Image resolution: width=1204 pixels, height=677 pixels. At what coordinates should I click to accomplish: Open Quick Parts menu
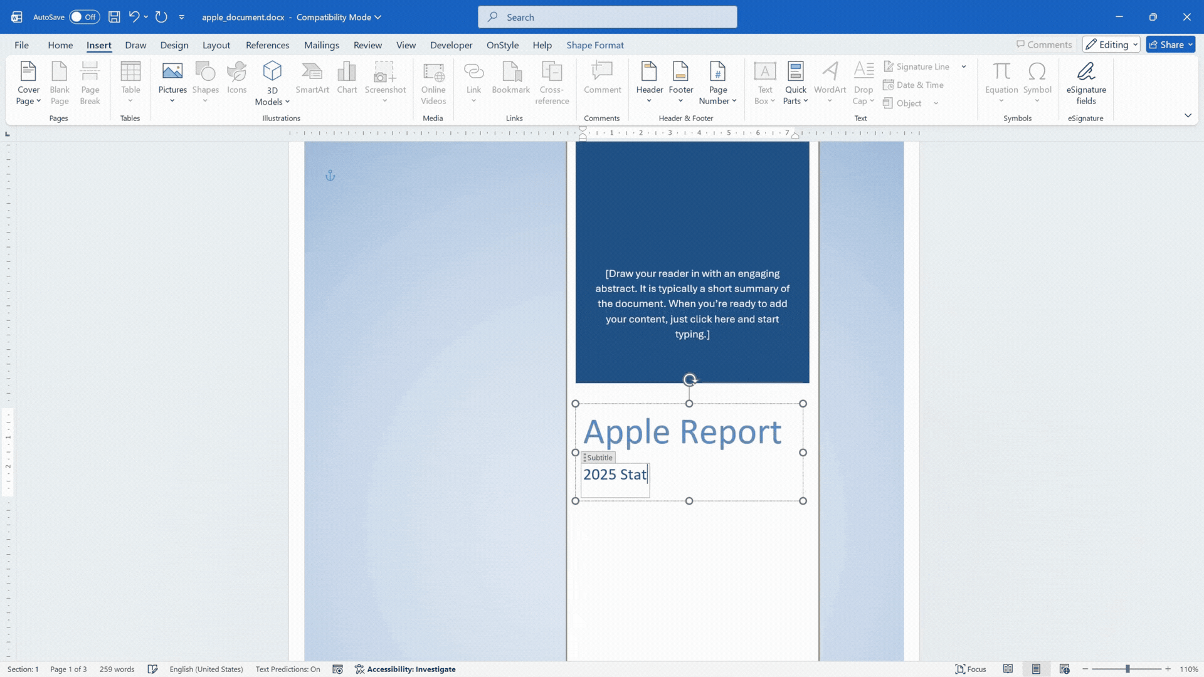click(x=795, y=83)
